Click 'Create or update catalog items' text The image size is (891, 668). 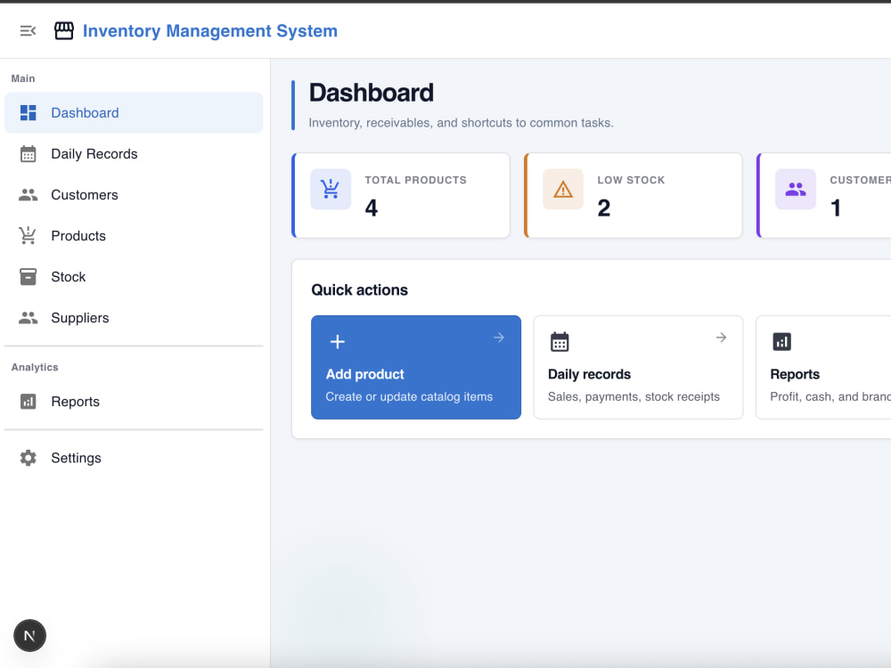click(x=409, y=396)
